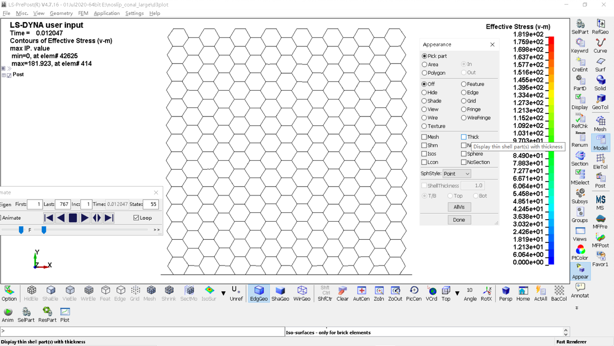Screen dimensions: 614x346
Task: Open the RefChk tool
Action: [x=580, y=121]
